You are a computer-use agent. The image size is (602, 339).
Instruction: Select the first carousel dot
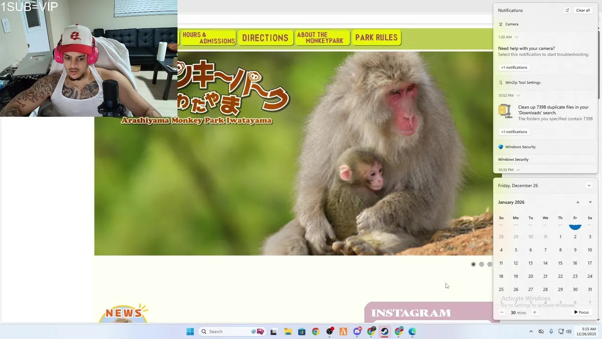473,264
